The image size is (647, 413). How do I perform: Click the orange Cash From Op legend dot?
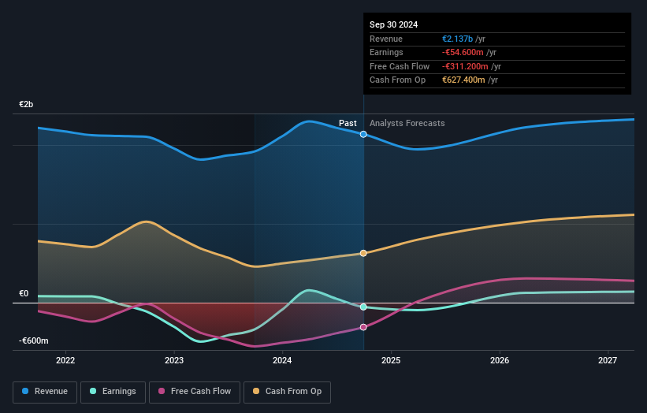tap(256, 391)
